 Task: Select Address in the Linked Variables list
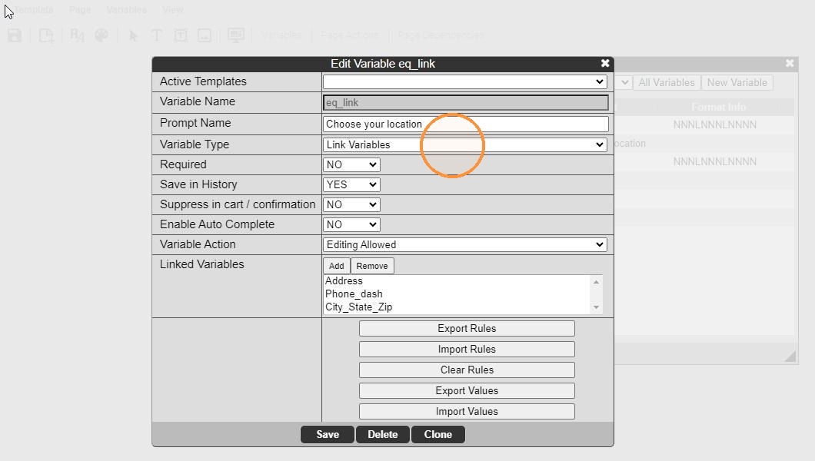pos(344,281)
